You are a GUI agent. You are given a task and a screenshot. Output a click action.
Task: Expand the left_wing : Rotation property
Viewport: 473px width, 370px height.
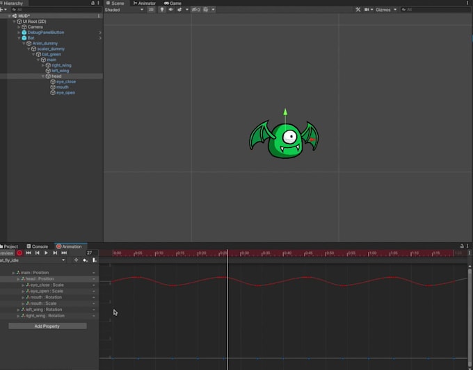pos(18,310)
